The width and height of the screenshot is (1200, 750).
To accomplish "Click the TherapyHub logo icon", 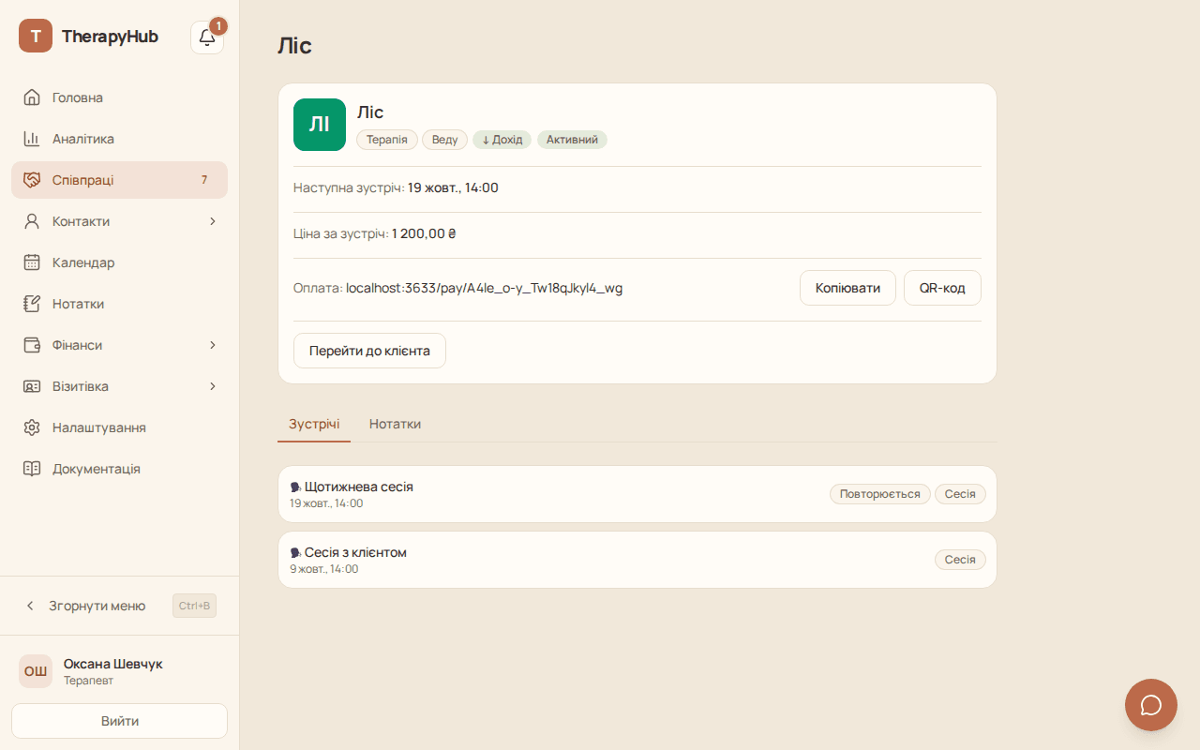I will [36, 36].
